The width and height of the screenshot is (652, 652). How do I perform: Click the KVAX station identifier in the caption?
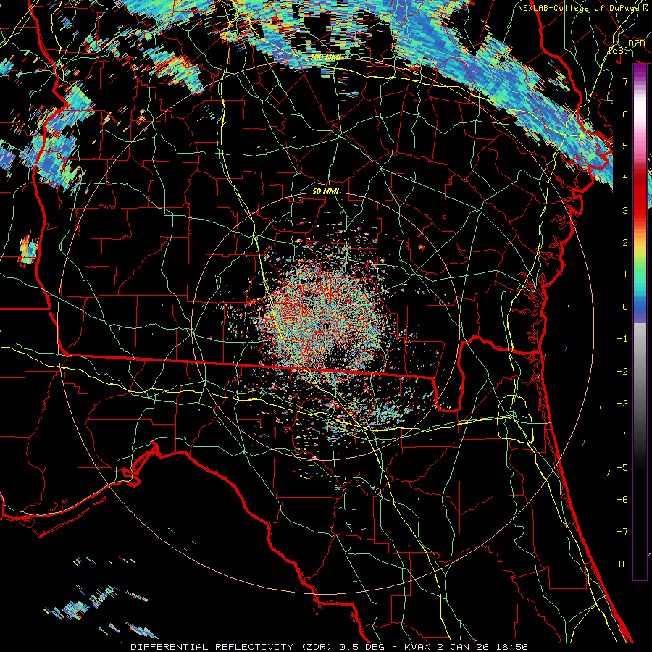point(417,647)
